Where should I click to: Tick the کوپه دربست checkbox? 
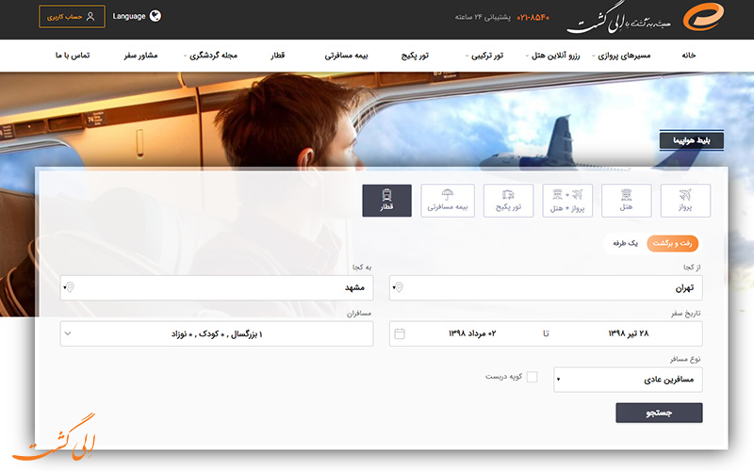pos(532,377)
